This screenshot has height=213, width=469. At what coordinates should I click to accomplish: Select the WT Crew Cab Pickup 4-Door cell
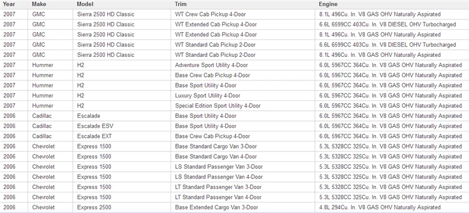(x=243, y=15)
